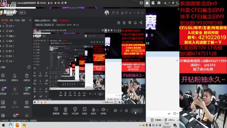Viewport: 227px width, 128px height.
Task: Lock the 图片 1 source
Action: coord(3,56)
